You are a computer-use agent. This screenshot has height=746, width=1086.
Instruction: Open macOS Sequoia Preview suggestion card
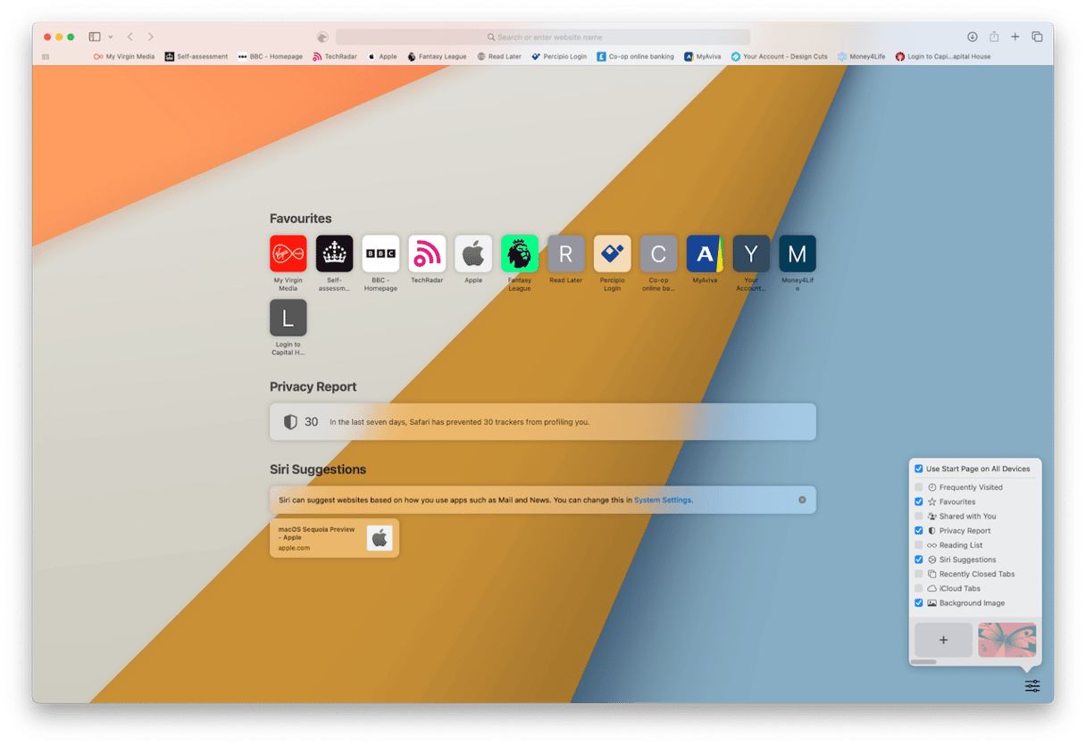click(334, 538)
